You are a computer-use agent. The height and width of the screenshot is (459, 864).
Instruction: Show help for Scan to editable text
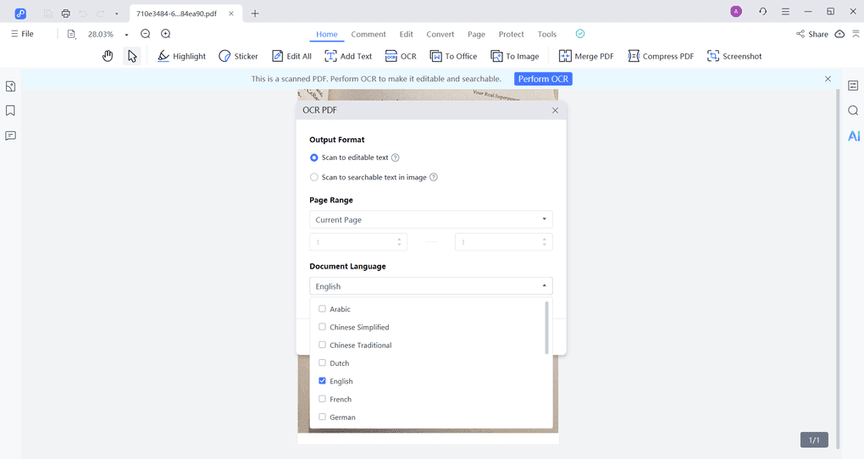click(x=395, y=158)
